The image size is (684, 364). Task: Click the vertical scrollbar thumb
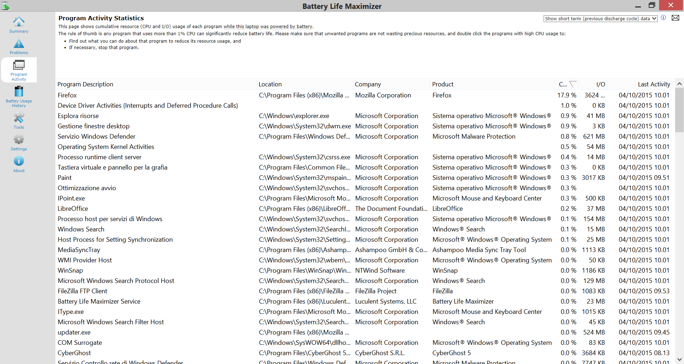(679, 110)
